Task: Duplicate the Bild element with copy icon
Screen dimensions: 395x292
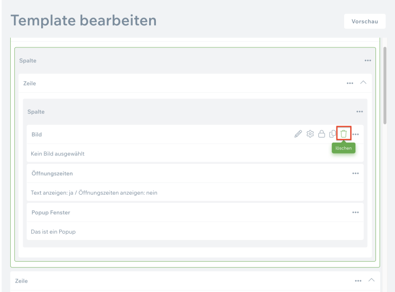Action: 333,134
